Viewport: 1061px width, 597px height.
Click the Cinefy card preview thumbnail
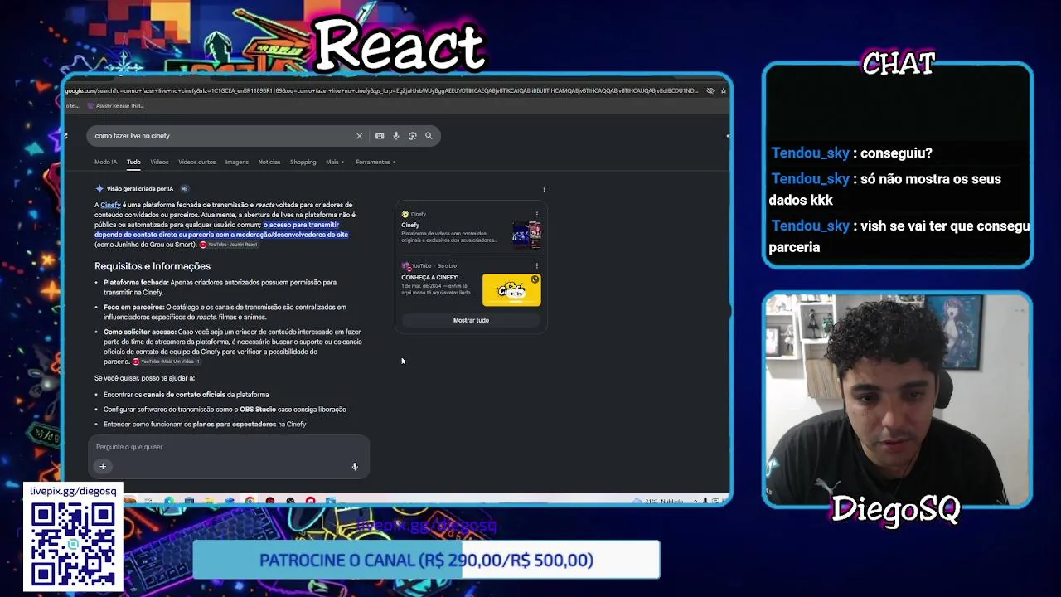pos(526,235)
